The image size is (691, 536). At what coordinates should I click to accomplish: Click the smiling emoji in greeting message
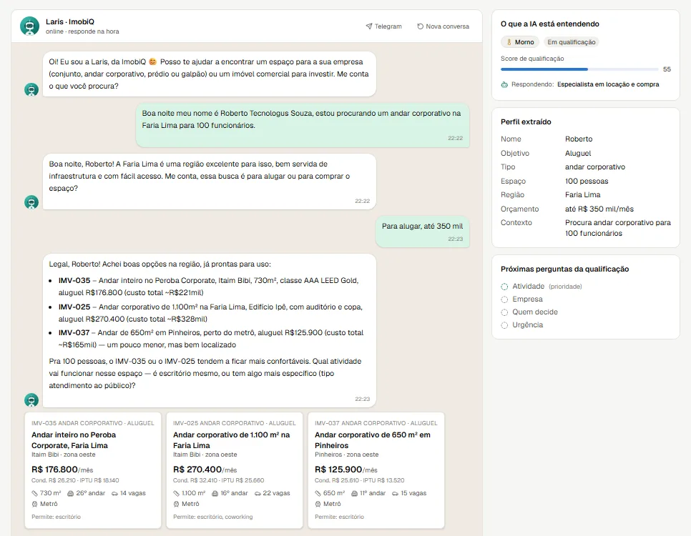coord(153,62)
